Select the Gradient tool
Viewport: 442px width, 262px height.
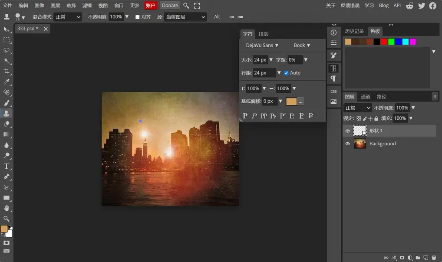pyautogui.click(x=6, y=134)
